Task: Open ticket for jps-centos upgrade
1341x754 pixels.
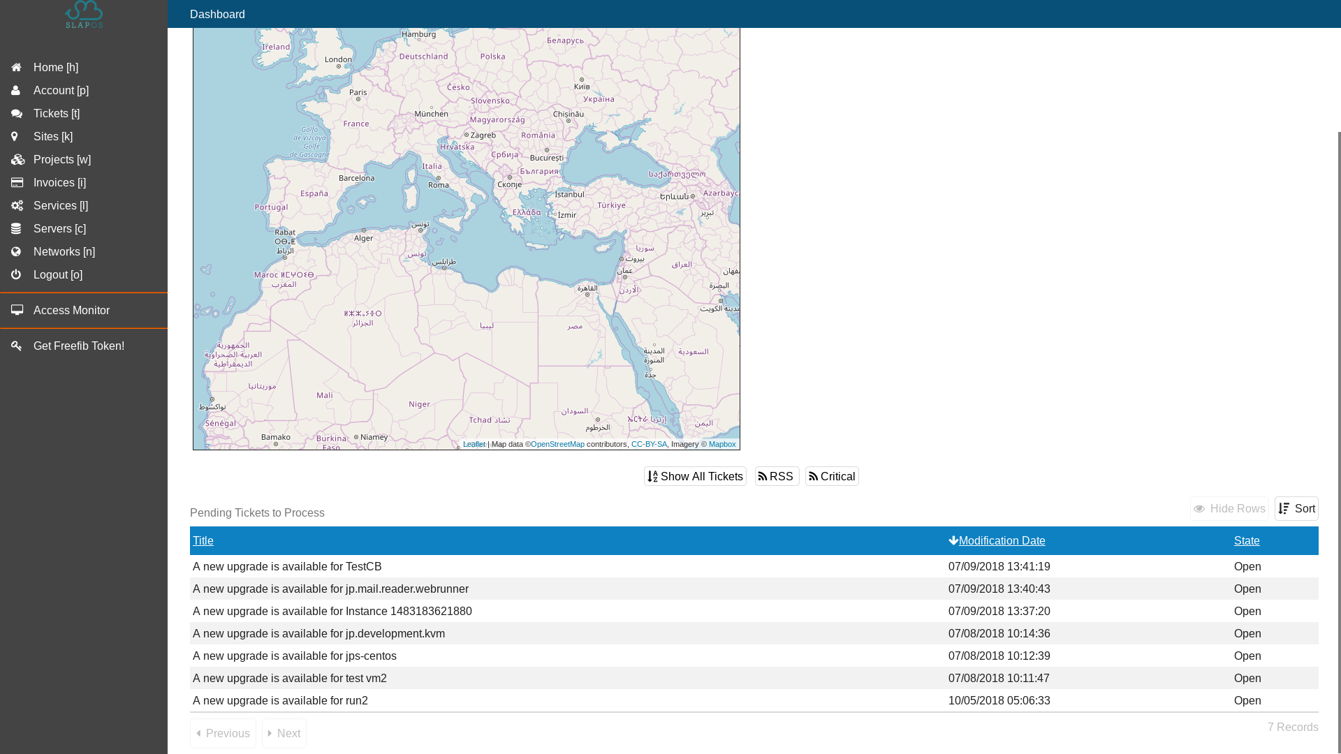Action: (x=295, y=656)
